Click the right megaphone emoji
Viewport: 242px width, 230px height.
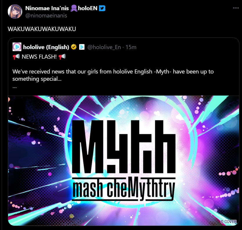point(62,57)
